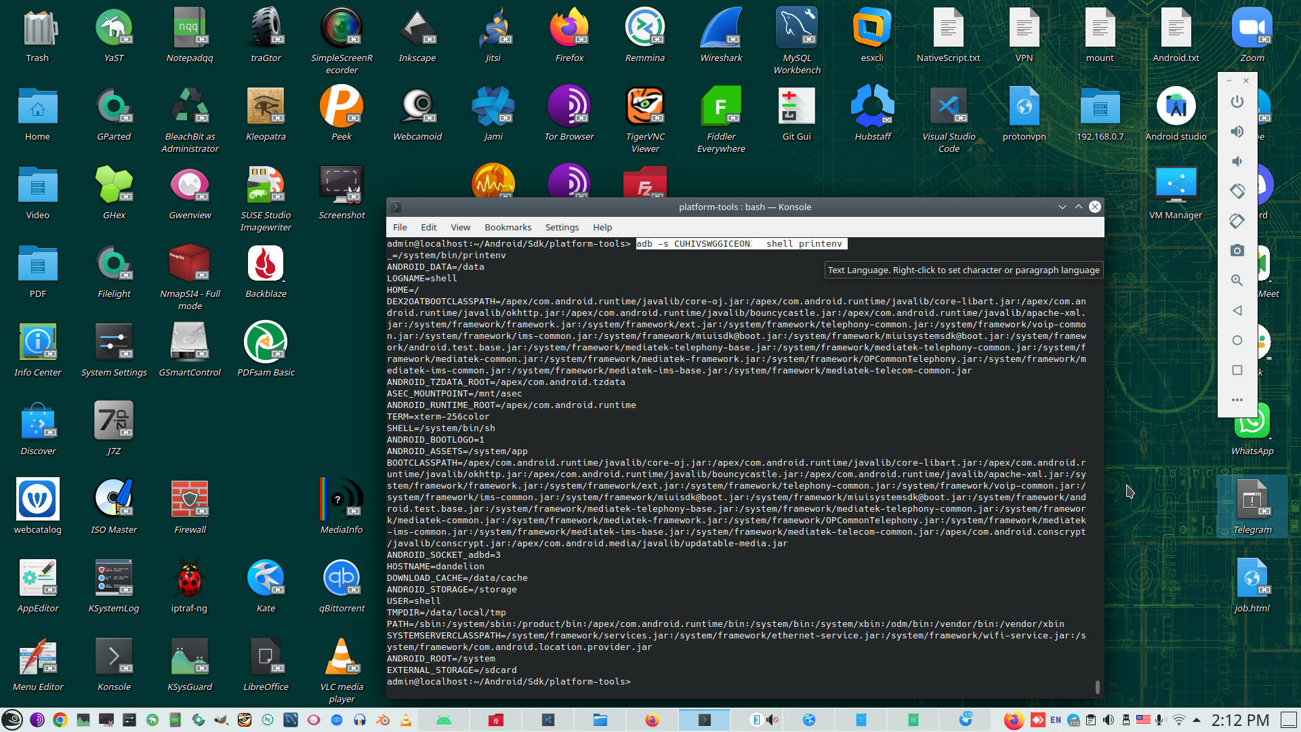Click the clock showing 2:12 PM
The width and height of the screenshot is (1301, 732).
click(x=1239, y=720)
